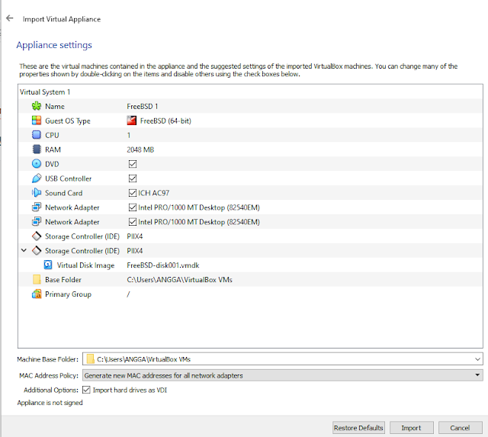This screenshot has height=437, width=488.
Task: Select the CPU value 1
Action: (x=129, y=135)
